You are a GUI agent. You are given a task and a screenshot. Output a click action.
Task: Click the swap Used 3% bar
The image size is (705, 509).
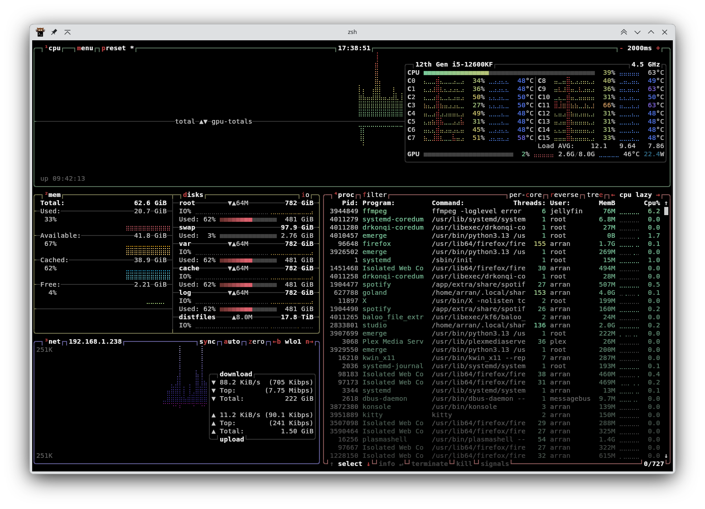click(248, 236)
